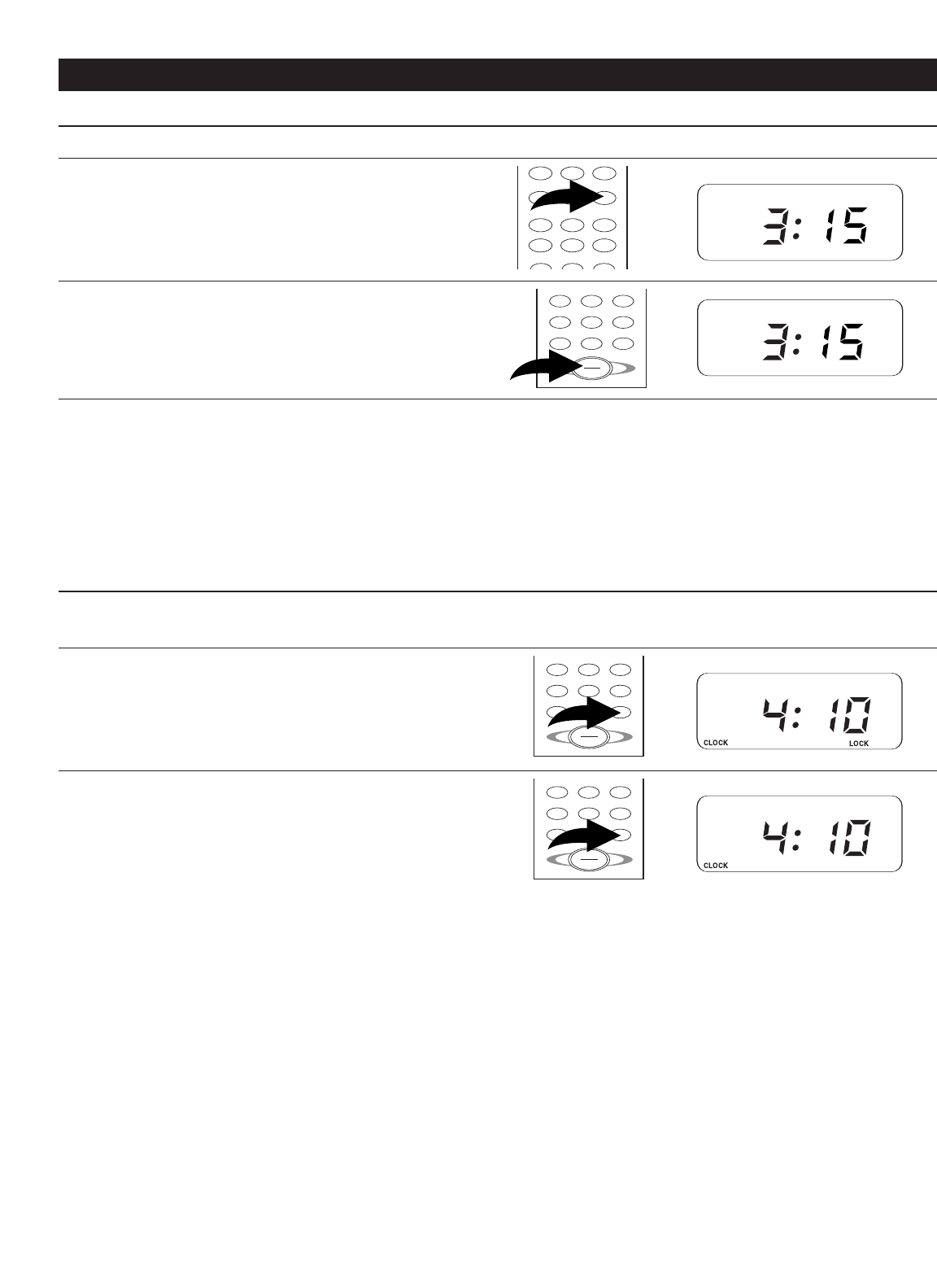This screenshot has height=1261, width=937.
Task: Click the arrow in the keypad beside the LOCK display
Action: point(583,713)
